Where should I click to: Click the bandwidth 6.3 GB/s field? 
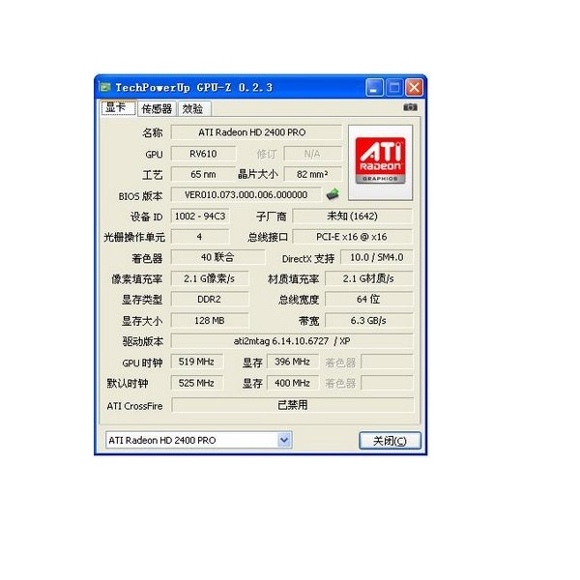(369, 320)
